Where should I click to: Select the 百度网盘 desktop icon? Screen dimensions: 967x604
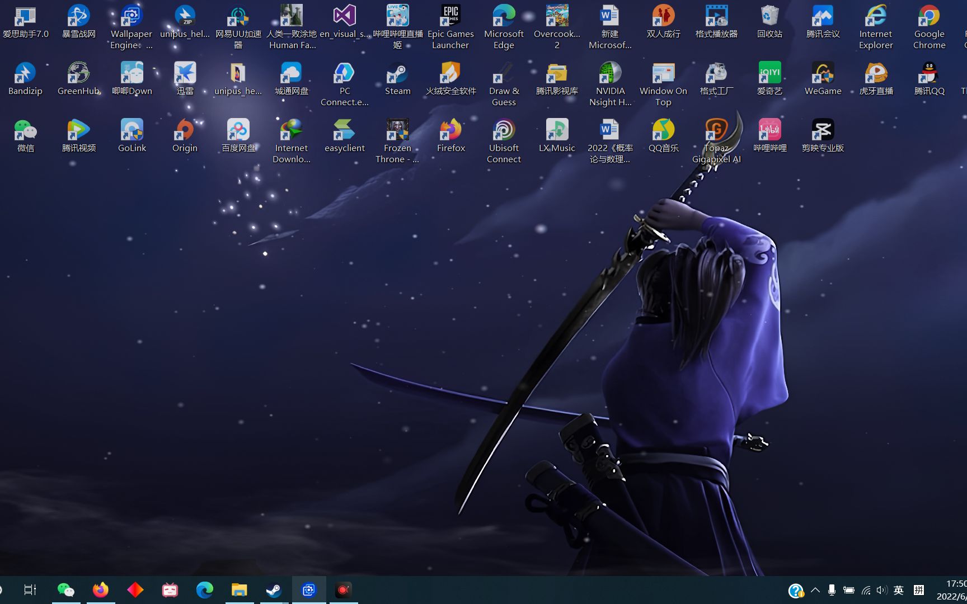238,136
